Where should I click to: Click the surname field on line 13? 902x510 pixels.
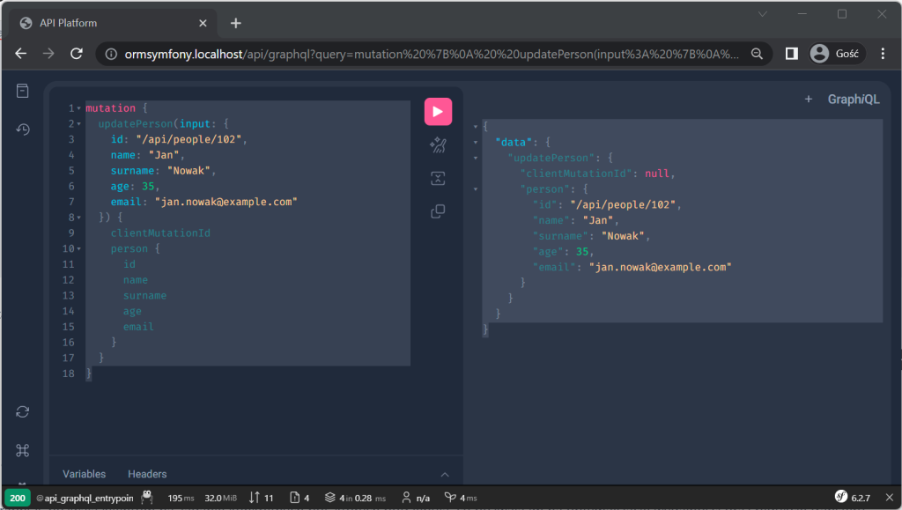click(x=145, y=296)
